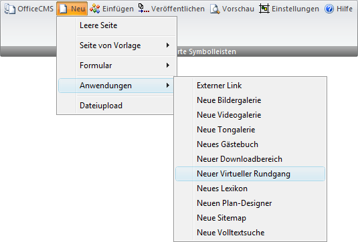The image size is (358, 242).
Task: Click the Symbolleisten toolbar caption bar
Action: click(x=267, y=51)
